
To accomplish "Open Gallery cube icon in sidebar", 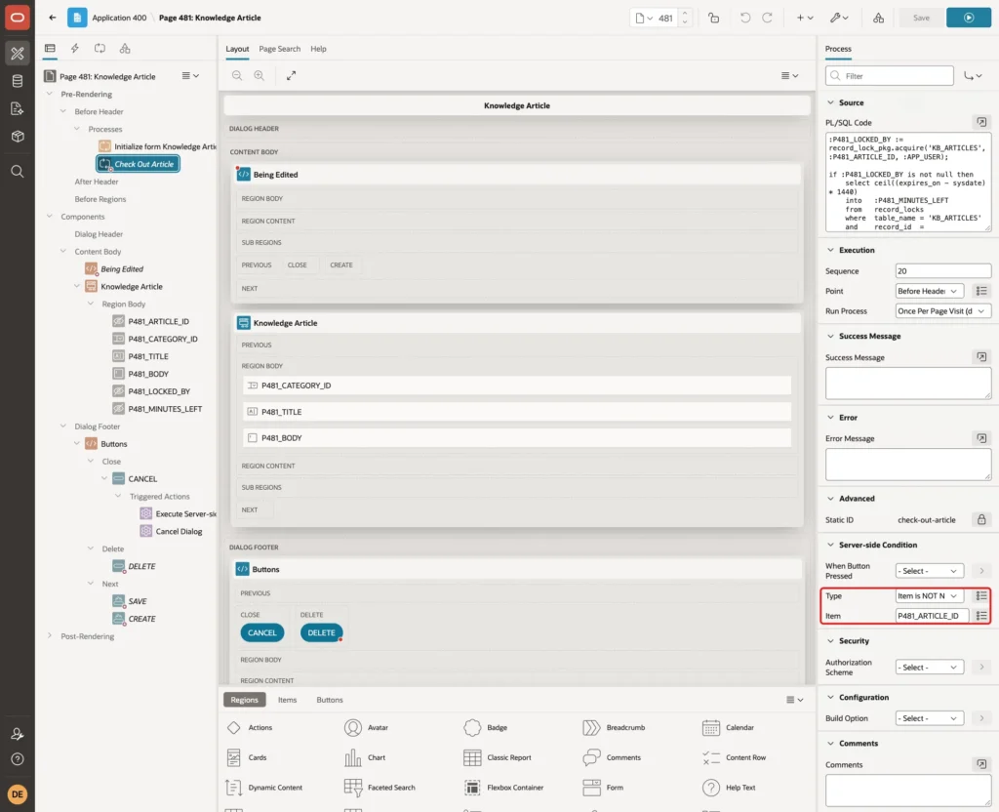I will pos(18,137).
